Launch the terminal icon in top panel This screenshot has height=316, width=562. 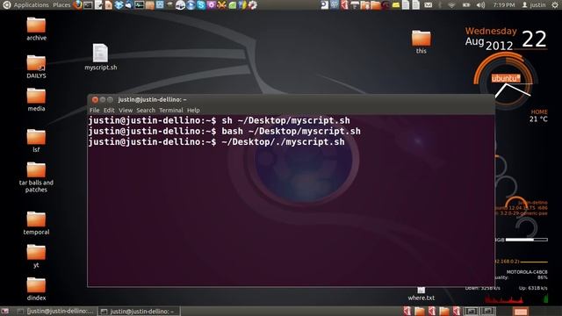[x=88, y=5]
